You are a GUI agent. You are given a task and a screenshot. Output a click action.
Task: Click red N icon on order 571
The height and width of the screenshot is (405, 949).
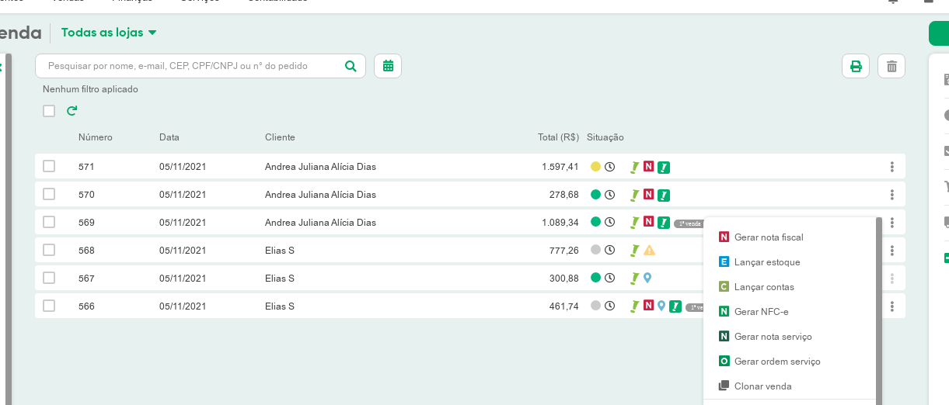point(649,166)
